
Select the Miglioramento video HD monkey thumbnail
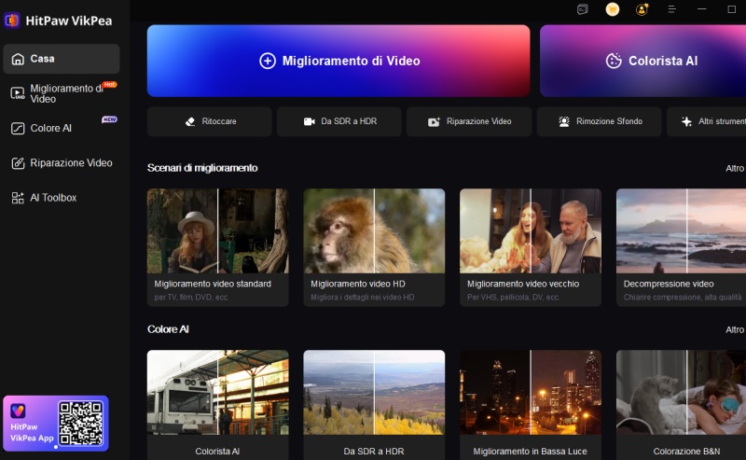click(x=374, y=230)
